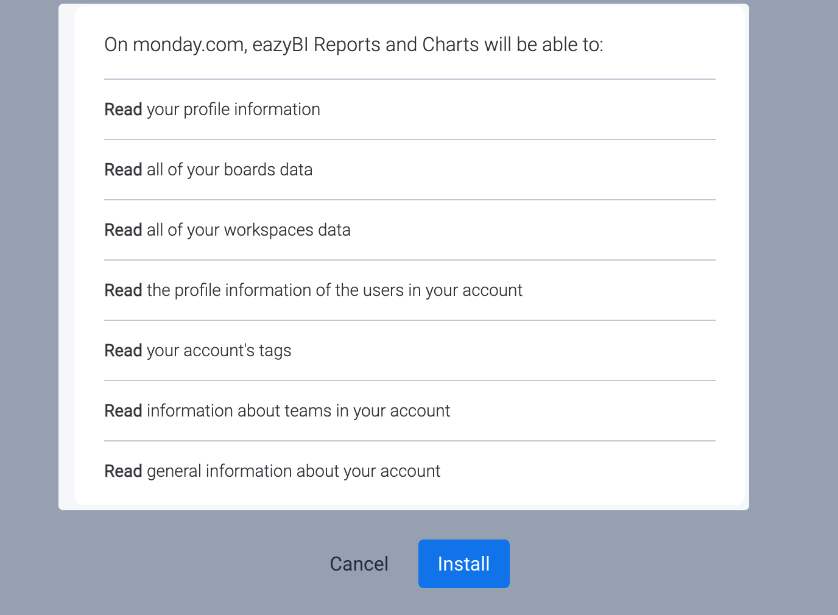Click the blue Install button
838x615 pixels.
[x=464, y=564]
